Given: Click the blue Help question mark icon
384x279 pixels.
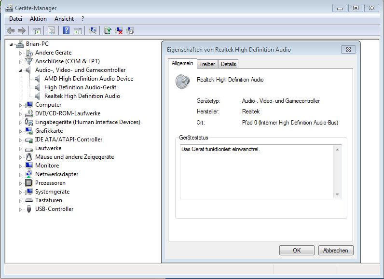Looking at the screenshot, I should click(67, 30).
